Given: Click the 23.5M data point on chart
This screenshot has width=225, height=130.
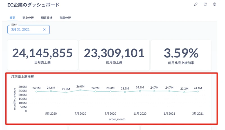Looking at the screenshot, I should (x=125, y=92).
